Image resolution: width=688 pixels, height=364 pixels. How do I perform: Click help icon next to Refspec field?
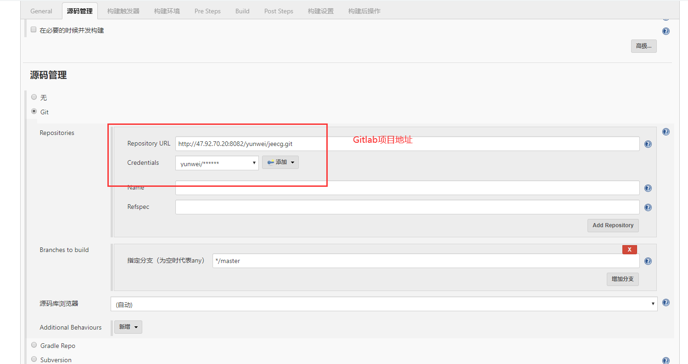[x=648, y=207]
